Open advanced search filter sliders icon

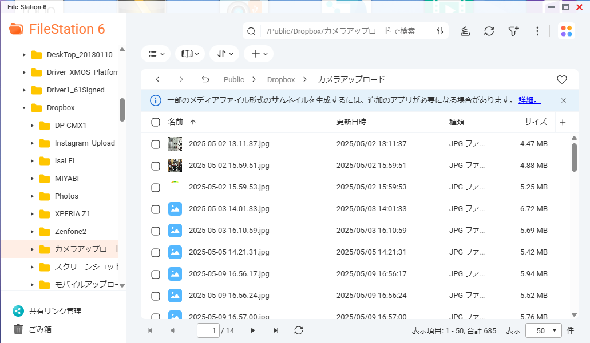click(440, 31)
